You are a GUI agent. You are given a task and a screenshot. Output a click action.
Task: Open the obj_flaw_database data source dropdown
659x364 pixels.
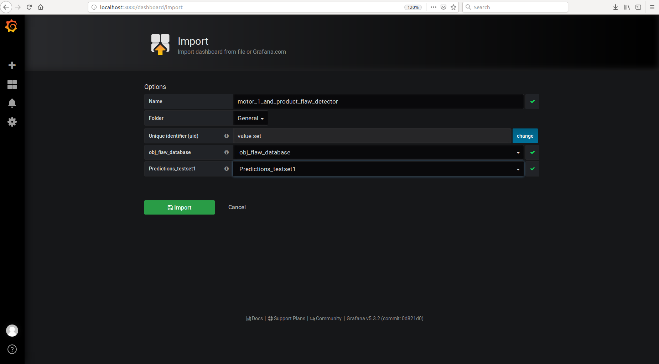point(378,152)
